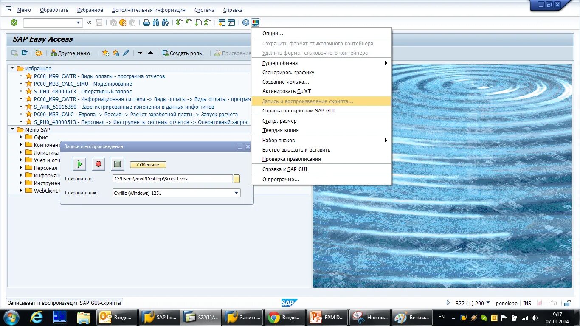Click the Next Page toolbar icon
Image resolution: width=580 pixels, height=326 pixels.
point(198,23)
